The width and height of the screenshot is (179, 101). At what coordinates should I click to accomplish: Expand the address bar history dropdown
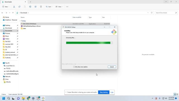click(148, 13)
